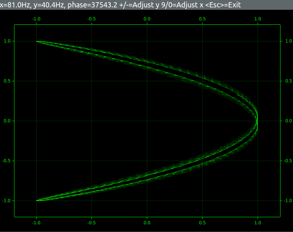The height and width of the screenshot is (232, 293).
Task: Click the top axis label -1.0
Action: (x=36, y=19)
